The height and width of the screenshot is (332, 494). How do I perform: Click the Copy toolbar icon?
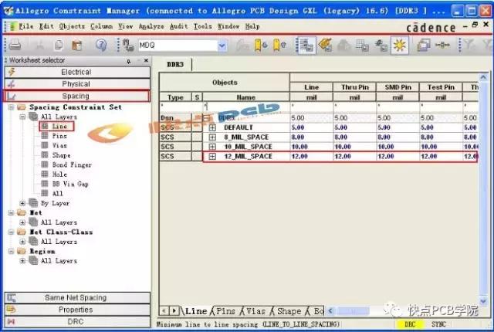coord(59,45)
